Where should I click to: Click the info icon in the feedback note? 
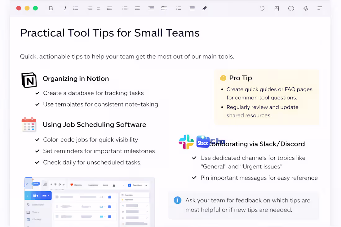(x=178, y=200)
